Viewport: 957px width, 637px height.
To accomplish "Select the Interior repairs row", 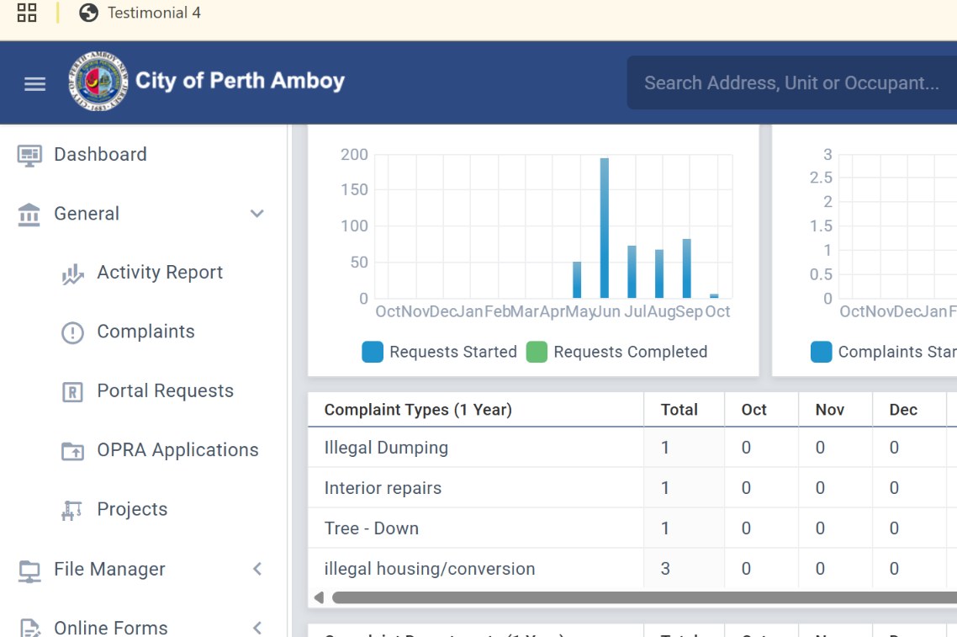I will tap(632, 488).
